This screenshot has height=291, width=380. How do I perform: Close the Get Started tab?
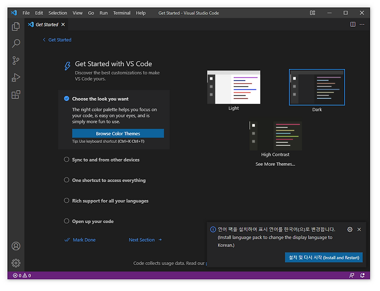tap(63, 24)
